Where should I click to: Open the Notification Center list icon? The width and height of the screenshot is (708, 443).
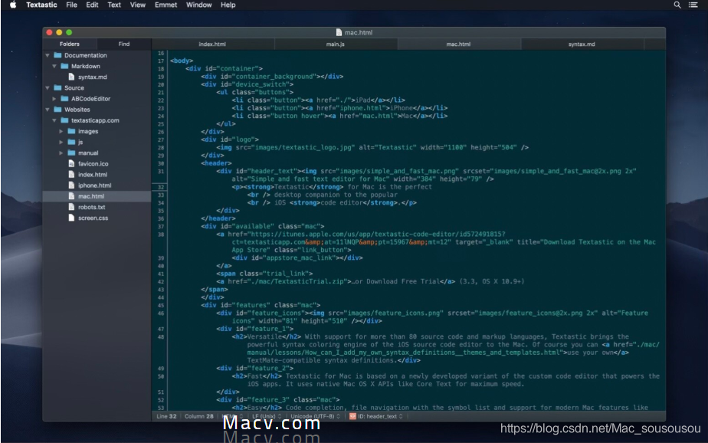693,5
